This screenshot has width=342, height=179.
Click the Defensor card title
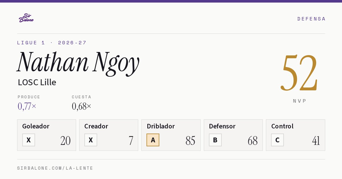pyautogui.click(x=222, y=126)
